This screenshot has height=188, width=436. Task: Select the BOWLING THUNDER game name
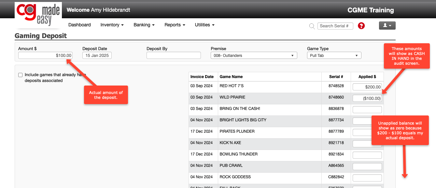[239, 154]
